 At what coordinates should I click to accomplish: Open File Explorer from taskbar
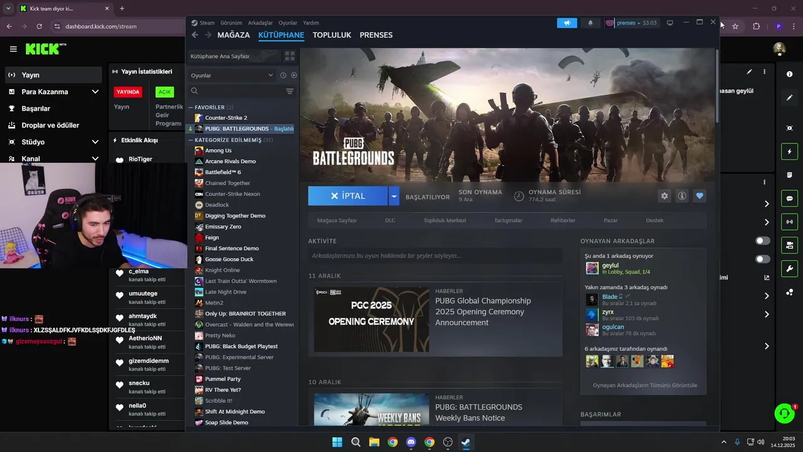[x=374, y=442]
